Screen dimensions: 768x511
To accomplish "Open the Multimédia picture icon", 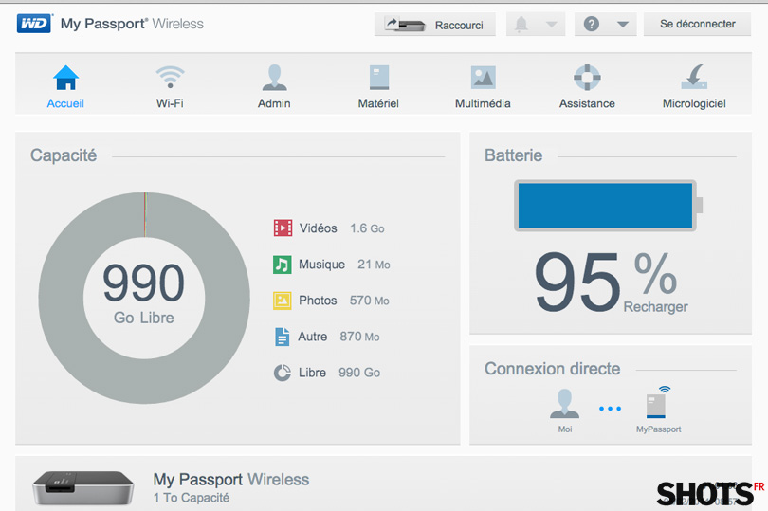I will tap(483, 78).
